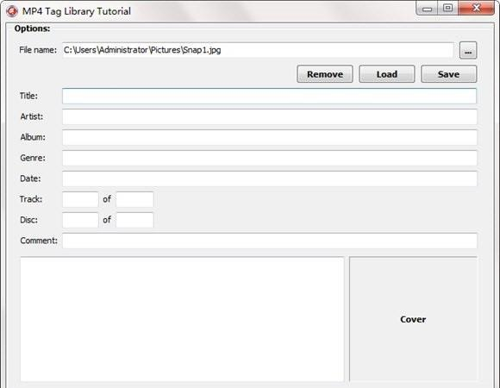Click the 'Genre:' label
Viewport: 500px width, 388px height.
[x=33, y=158]
